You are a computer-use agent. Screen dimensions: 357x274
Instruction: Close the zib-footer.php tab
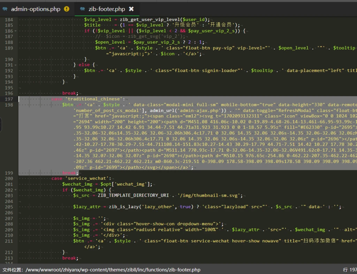[131, 9]
